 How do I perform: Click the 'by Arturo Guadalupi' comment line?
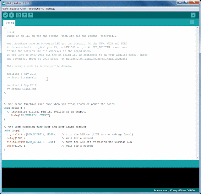point(22,89)
